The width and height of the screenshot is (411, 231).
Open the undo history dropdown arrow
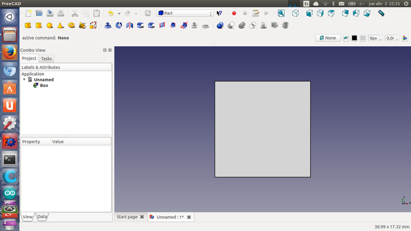pyautogui.click(x=119, y=13)
